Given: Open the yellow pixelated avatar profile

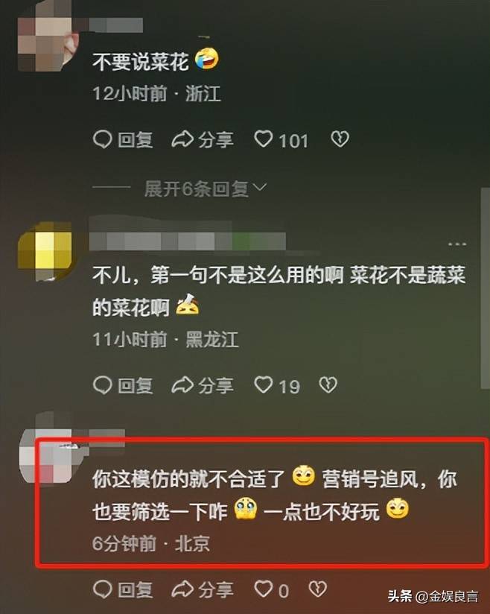Looking at the screenshot, I should (46, 250).
